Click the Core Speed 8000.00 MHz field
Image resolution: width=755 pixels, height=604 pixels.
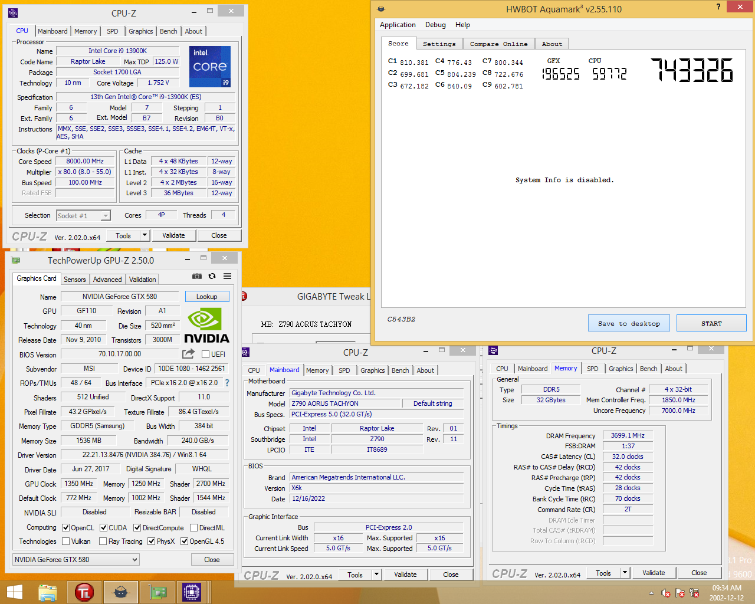85,161
